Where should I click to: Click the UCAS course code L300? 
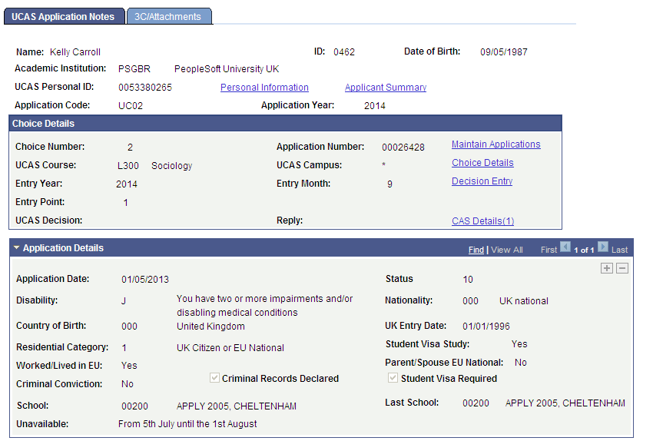click(128, 166)
